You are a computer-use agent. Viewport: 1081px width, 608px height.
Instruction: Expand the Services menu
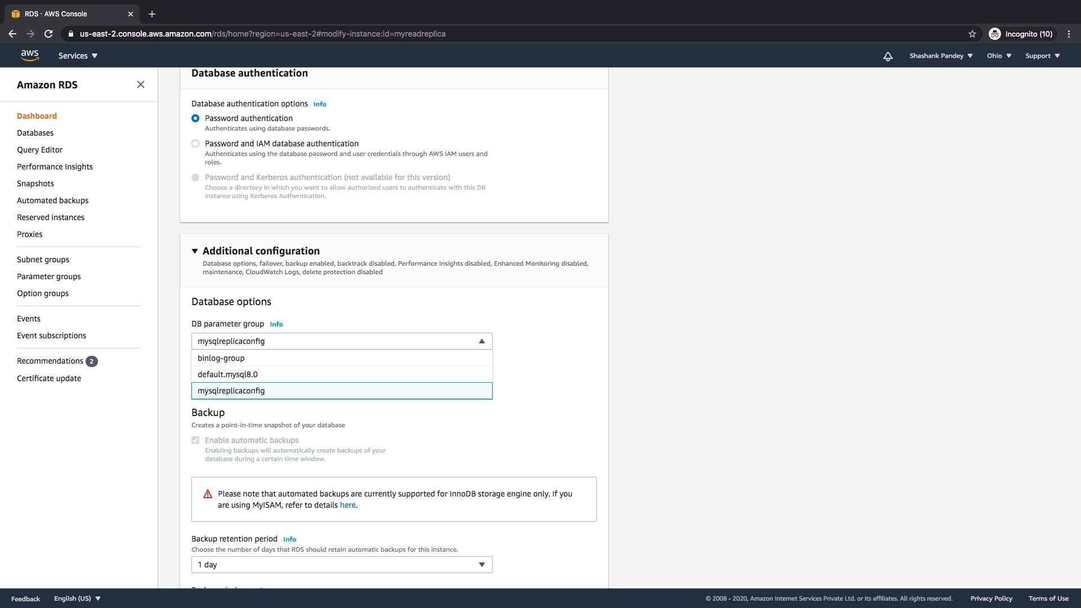[78, 56]
